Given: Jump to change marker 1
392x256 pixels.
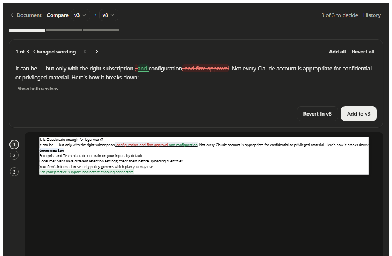Looking at the screenshot, I should tap(14, 145).
